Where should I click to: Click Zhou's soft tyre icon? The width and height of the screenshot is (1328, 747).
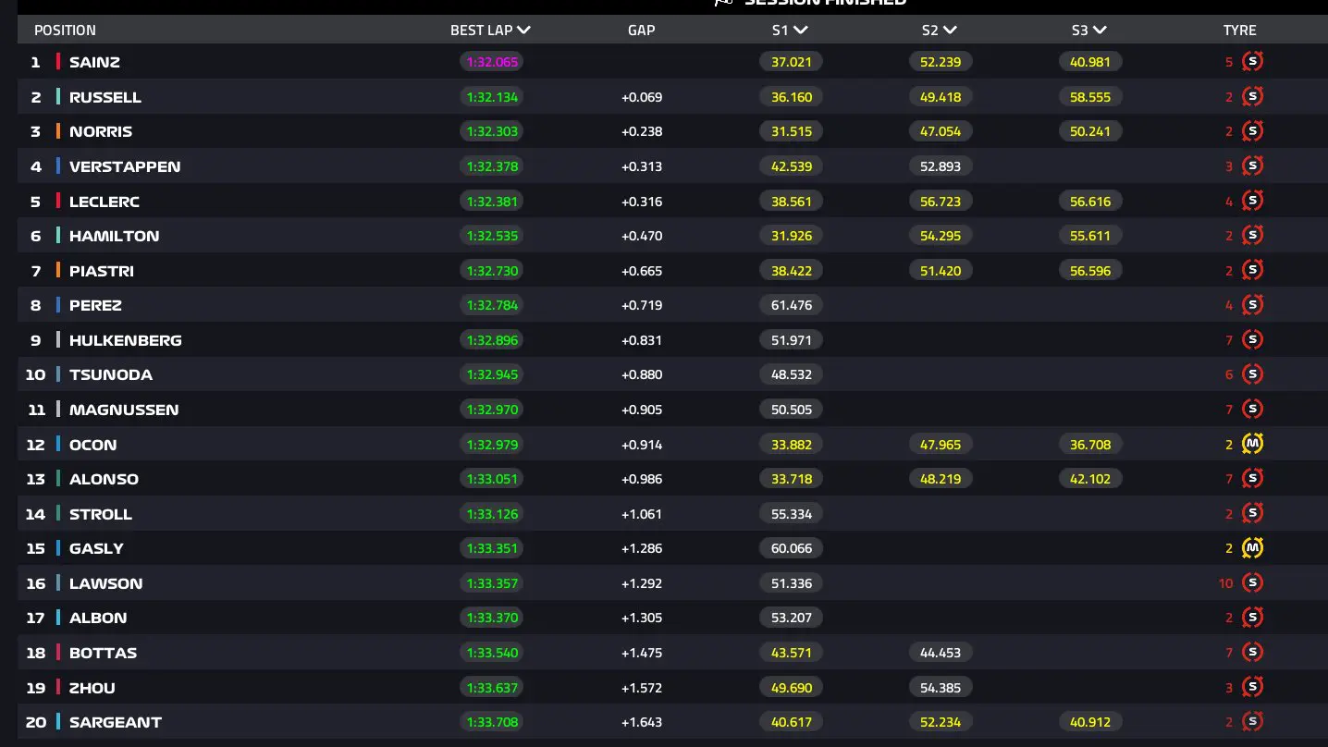click(1252, 687)
